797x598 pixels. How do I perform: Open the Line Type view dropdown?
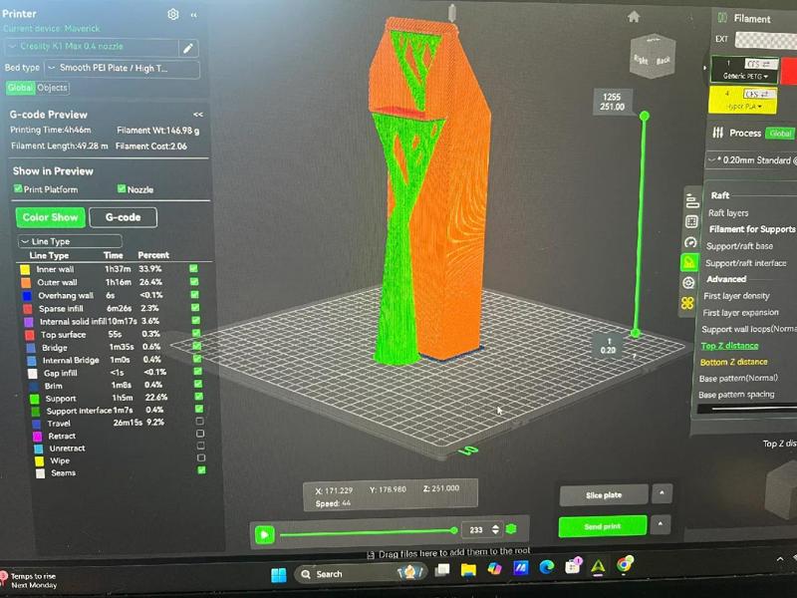coord(70,241)
